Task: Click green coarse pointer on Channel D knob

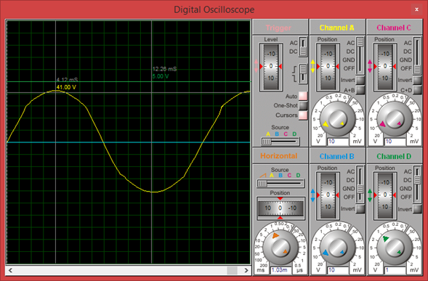Action: pos(385,239)
